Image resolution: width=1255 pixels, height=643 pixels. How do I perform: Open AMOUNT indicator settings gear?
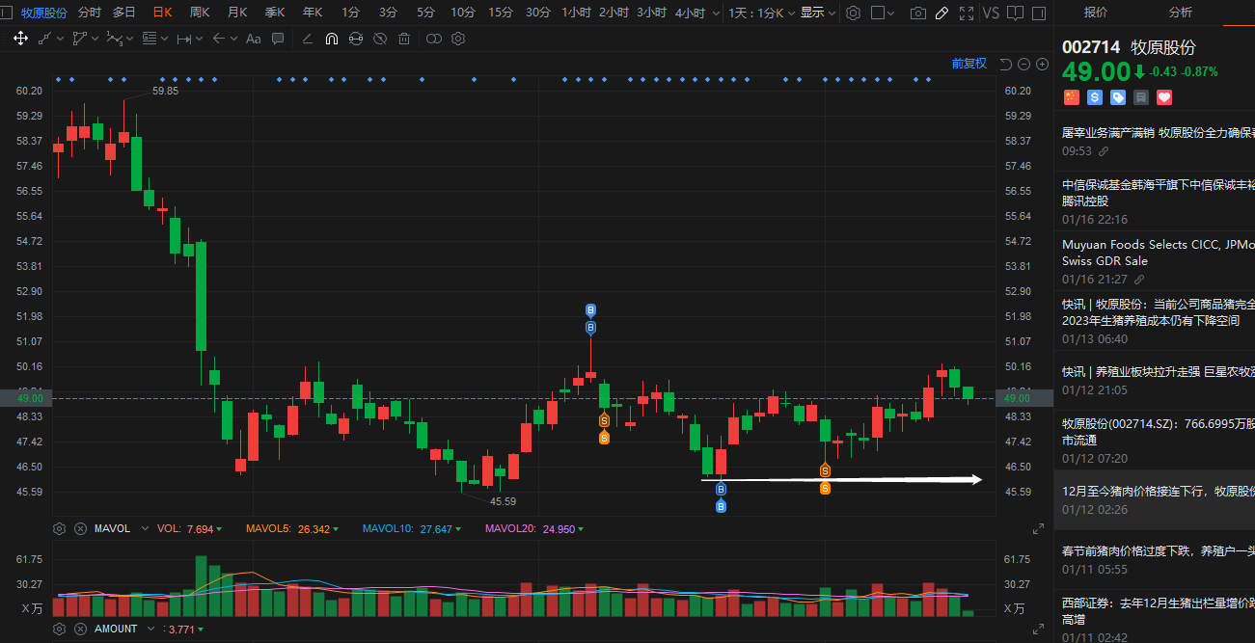pos(60,629)
